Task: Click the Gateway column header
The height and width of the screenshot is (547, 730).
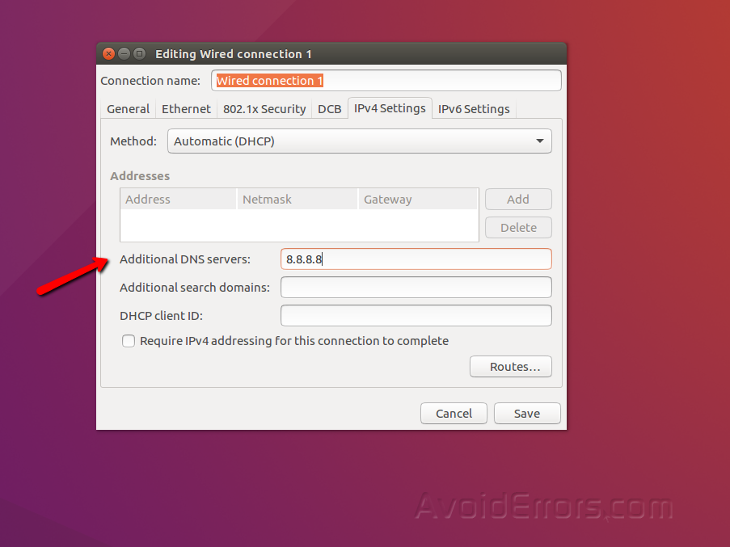Action: pyautogui.click(x=417, y=200)
